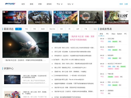The width and height of the screenshot is (131, 98).
Task: Click the 登录 login link
Action: [x=121, y=4]
